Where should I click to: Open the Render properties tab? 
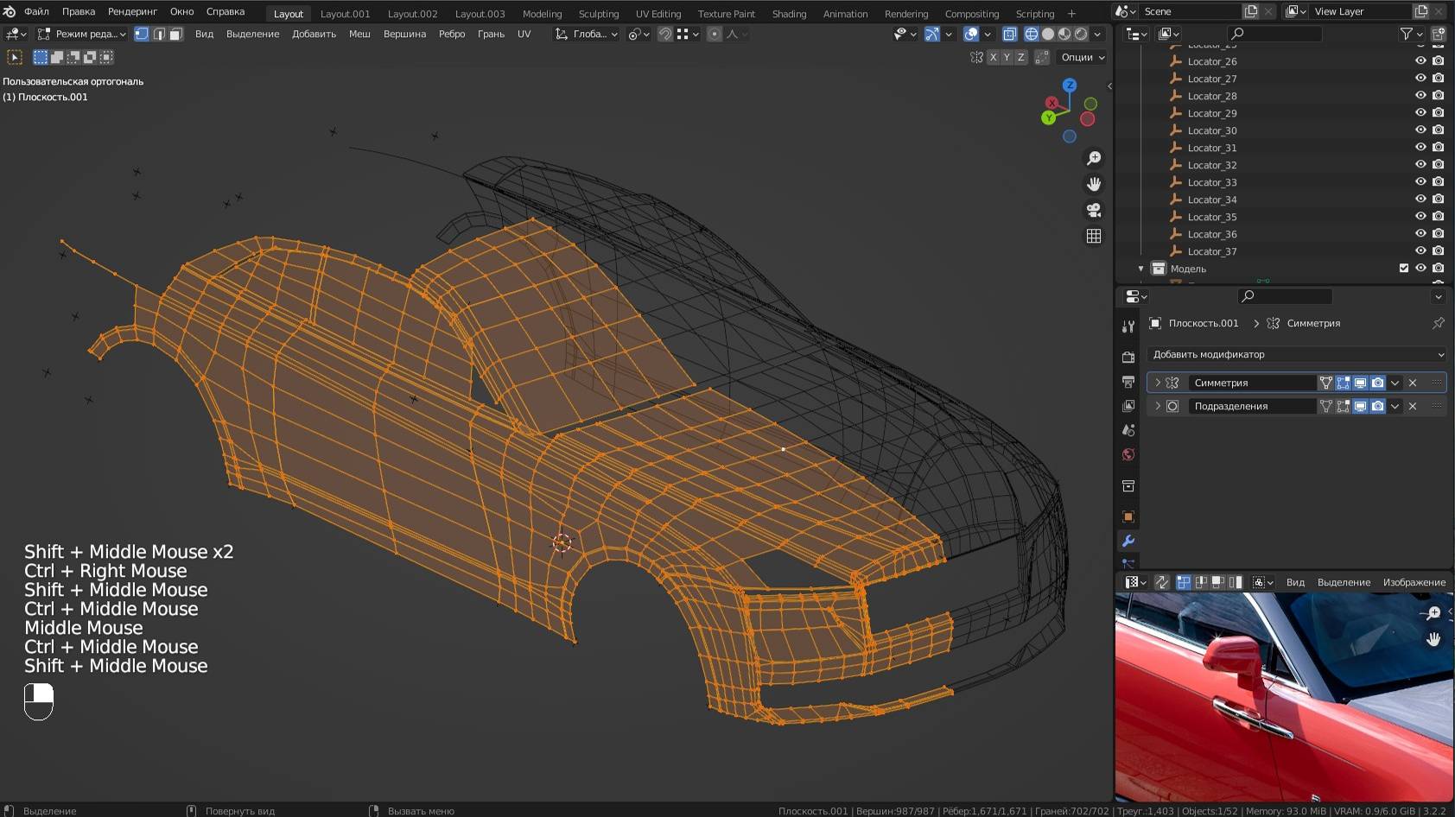1128,357
